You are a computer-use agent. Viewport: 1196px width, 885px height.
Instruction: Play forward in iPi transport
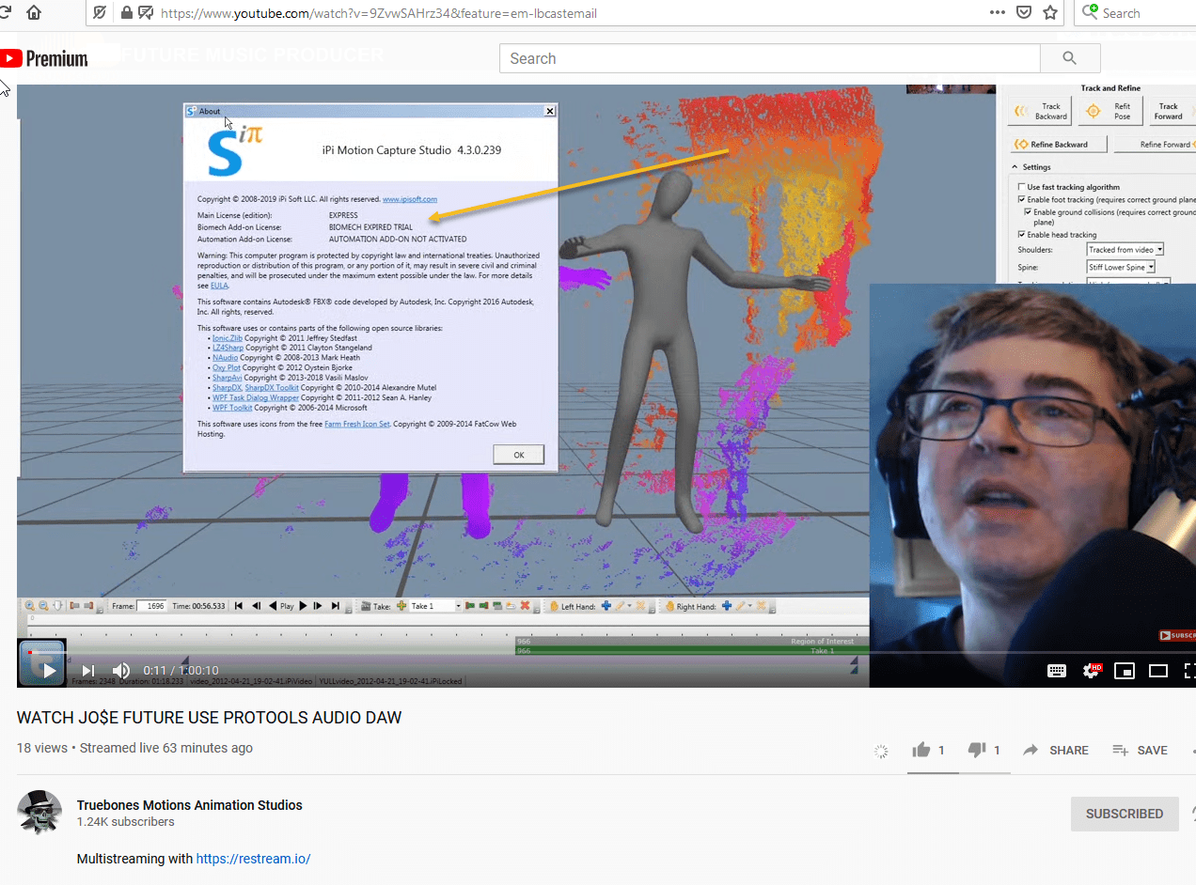(303, 606)
